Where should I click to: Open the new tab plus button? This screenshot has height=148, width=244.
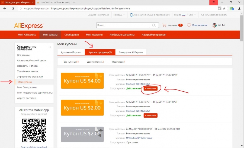tap(74, 2)
